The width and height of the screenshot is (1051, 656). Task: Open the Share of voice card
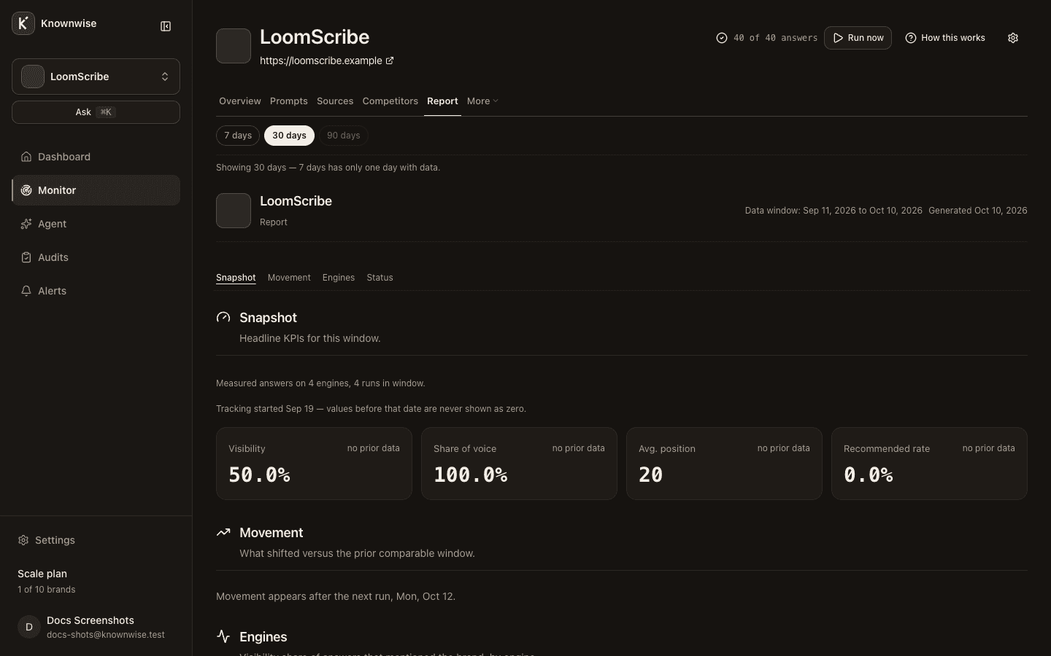tap(519, 464)
